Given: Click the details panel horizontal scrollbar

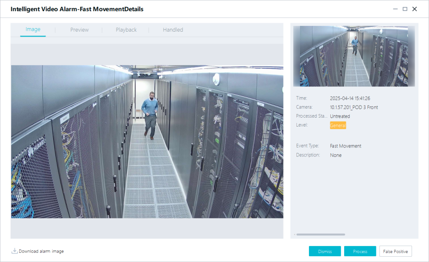Looking at the screenshot, I should (x=321, y=234).
